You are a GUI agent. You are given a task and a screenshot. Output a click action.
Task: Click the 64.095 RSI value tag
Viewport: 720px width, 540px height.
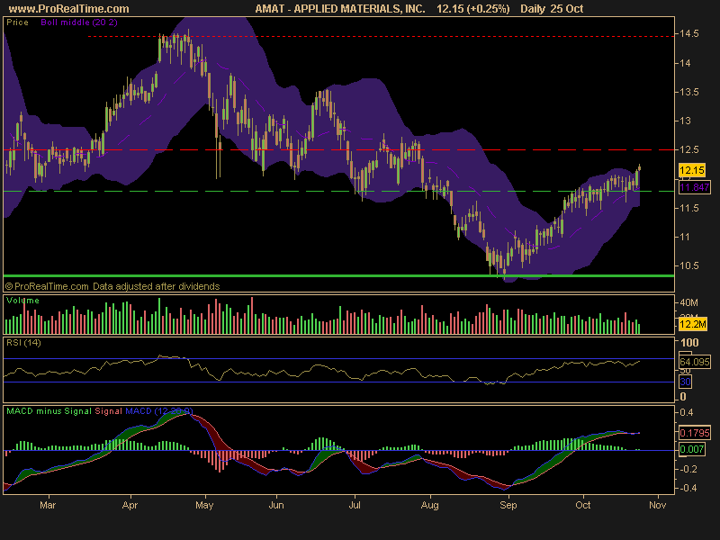click(694, 362)
